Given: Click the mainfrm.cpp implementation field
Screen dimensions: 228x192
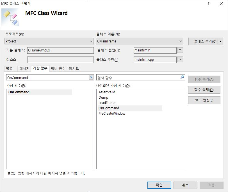Looking at the screenshot, I should point(155,60).
